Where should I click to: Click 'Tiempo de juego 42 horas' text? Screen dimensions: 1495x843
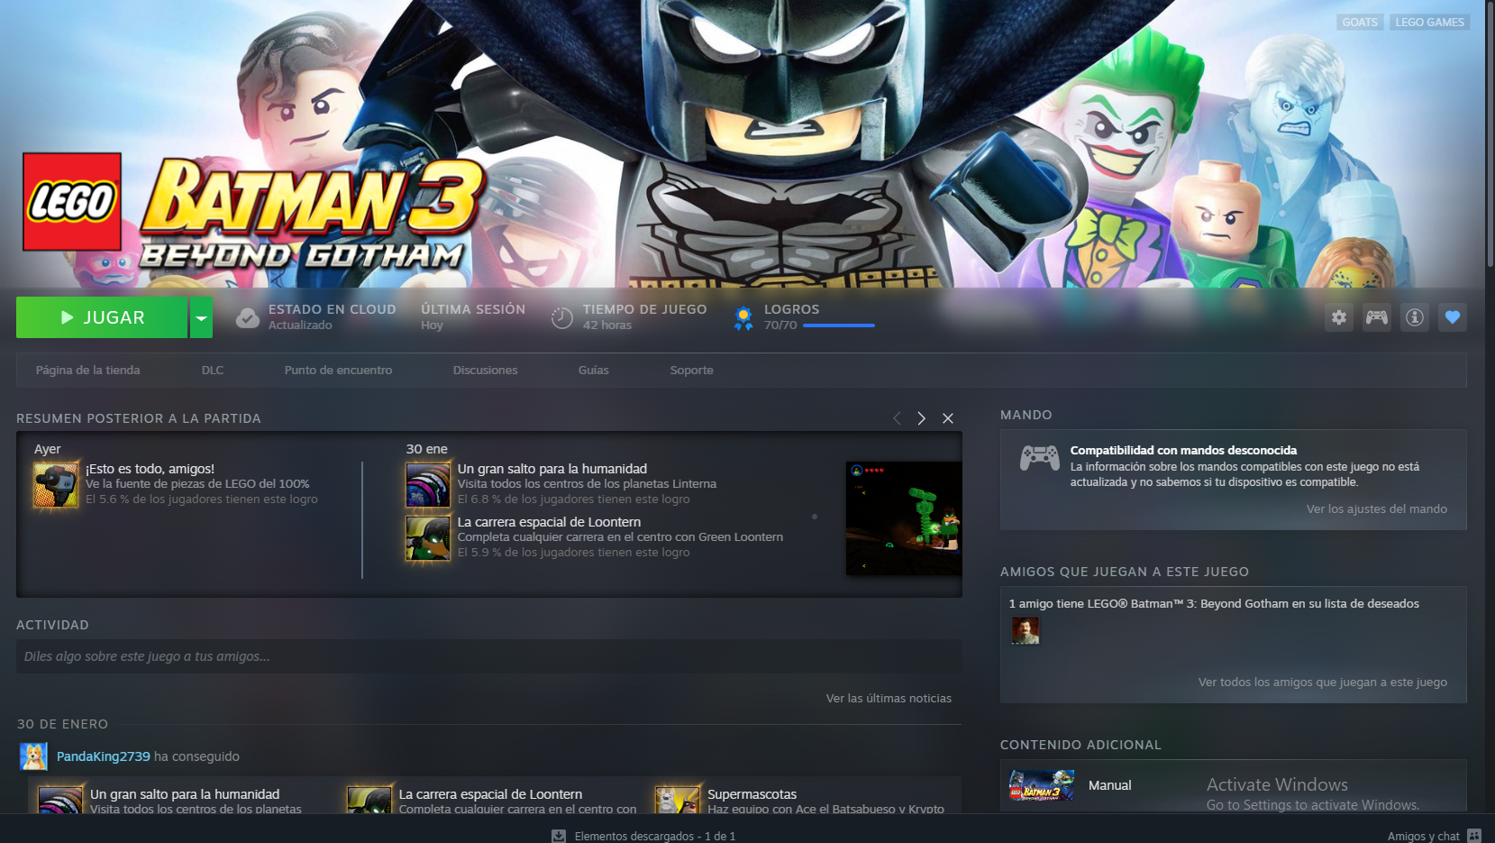point(645,317)
